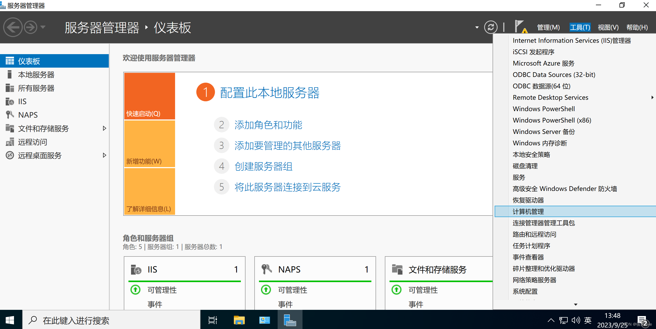This screenshot has width=656, height=329.
Task: Open 将此服务器连接到云服务 link
Action: coord(287,187)
